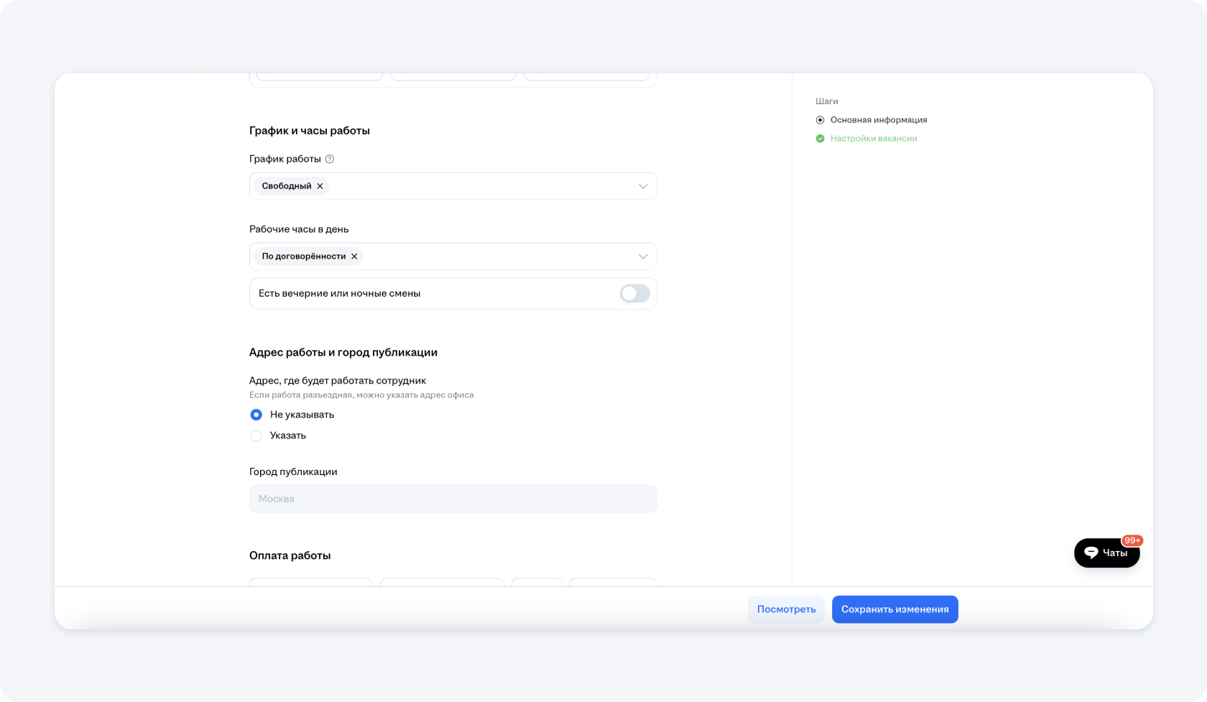Expand the График работы dropdown arrow

[x=642, y=186]
